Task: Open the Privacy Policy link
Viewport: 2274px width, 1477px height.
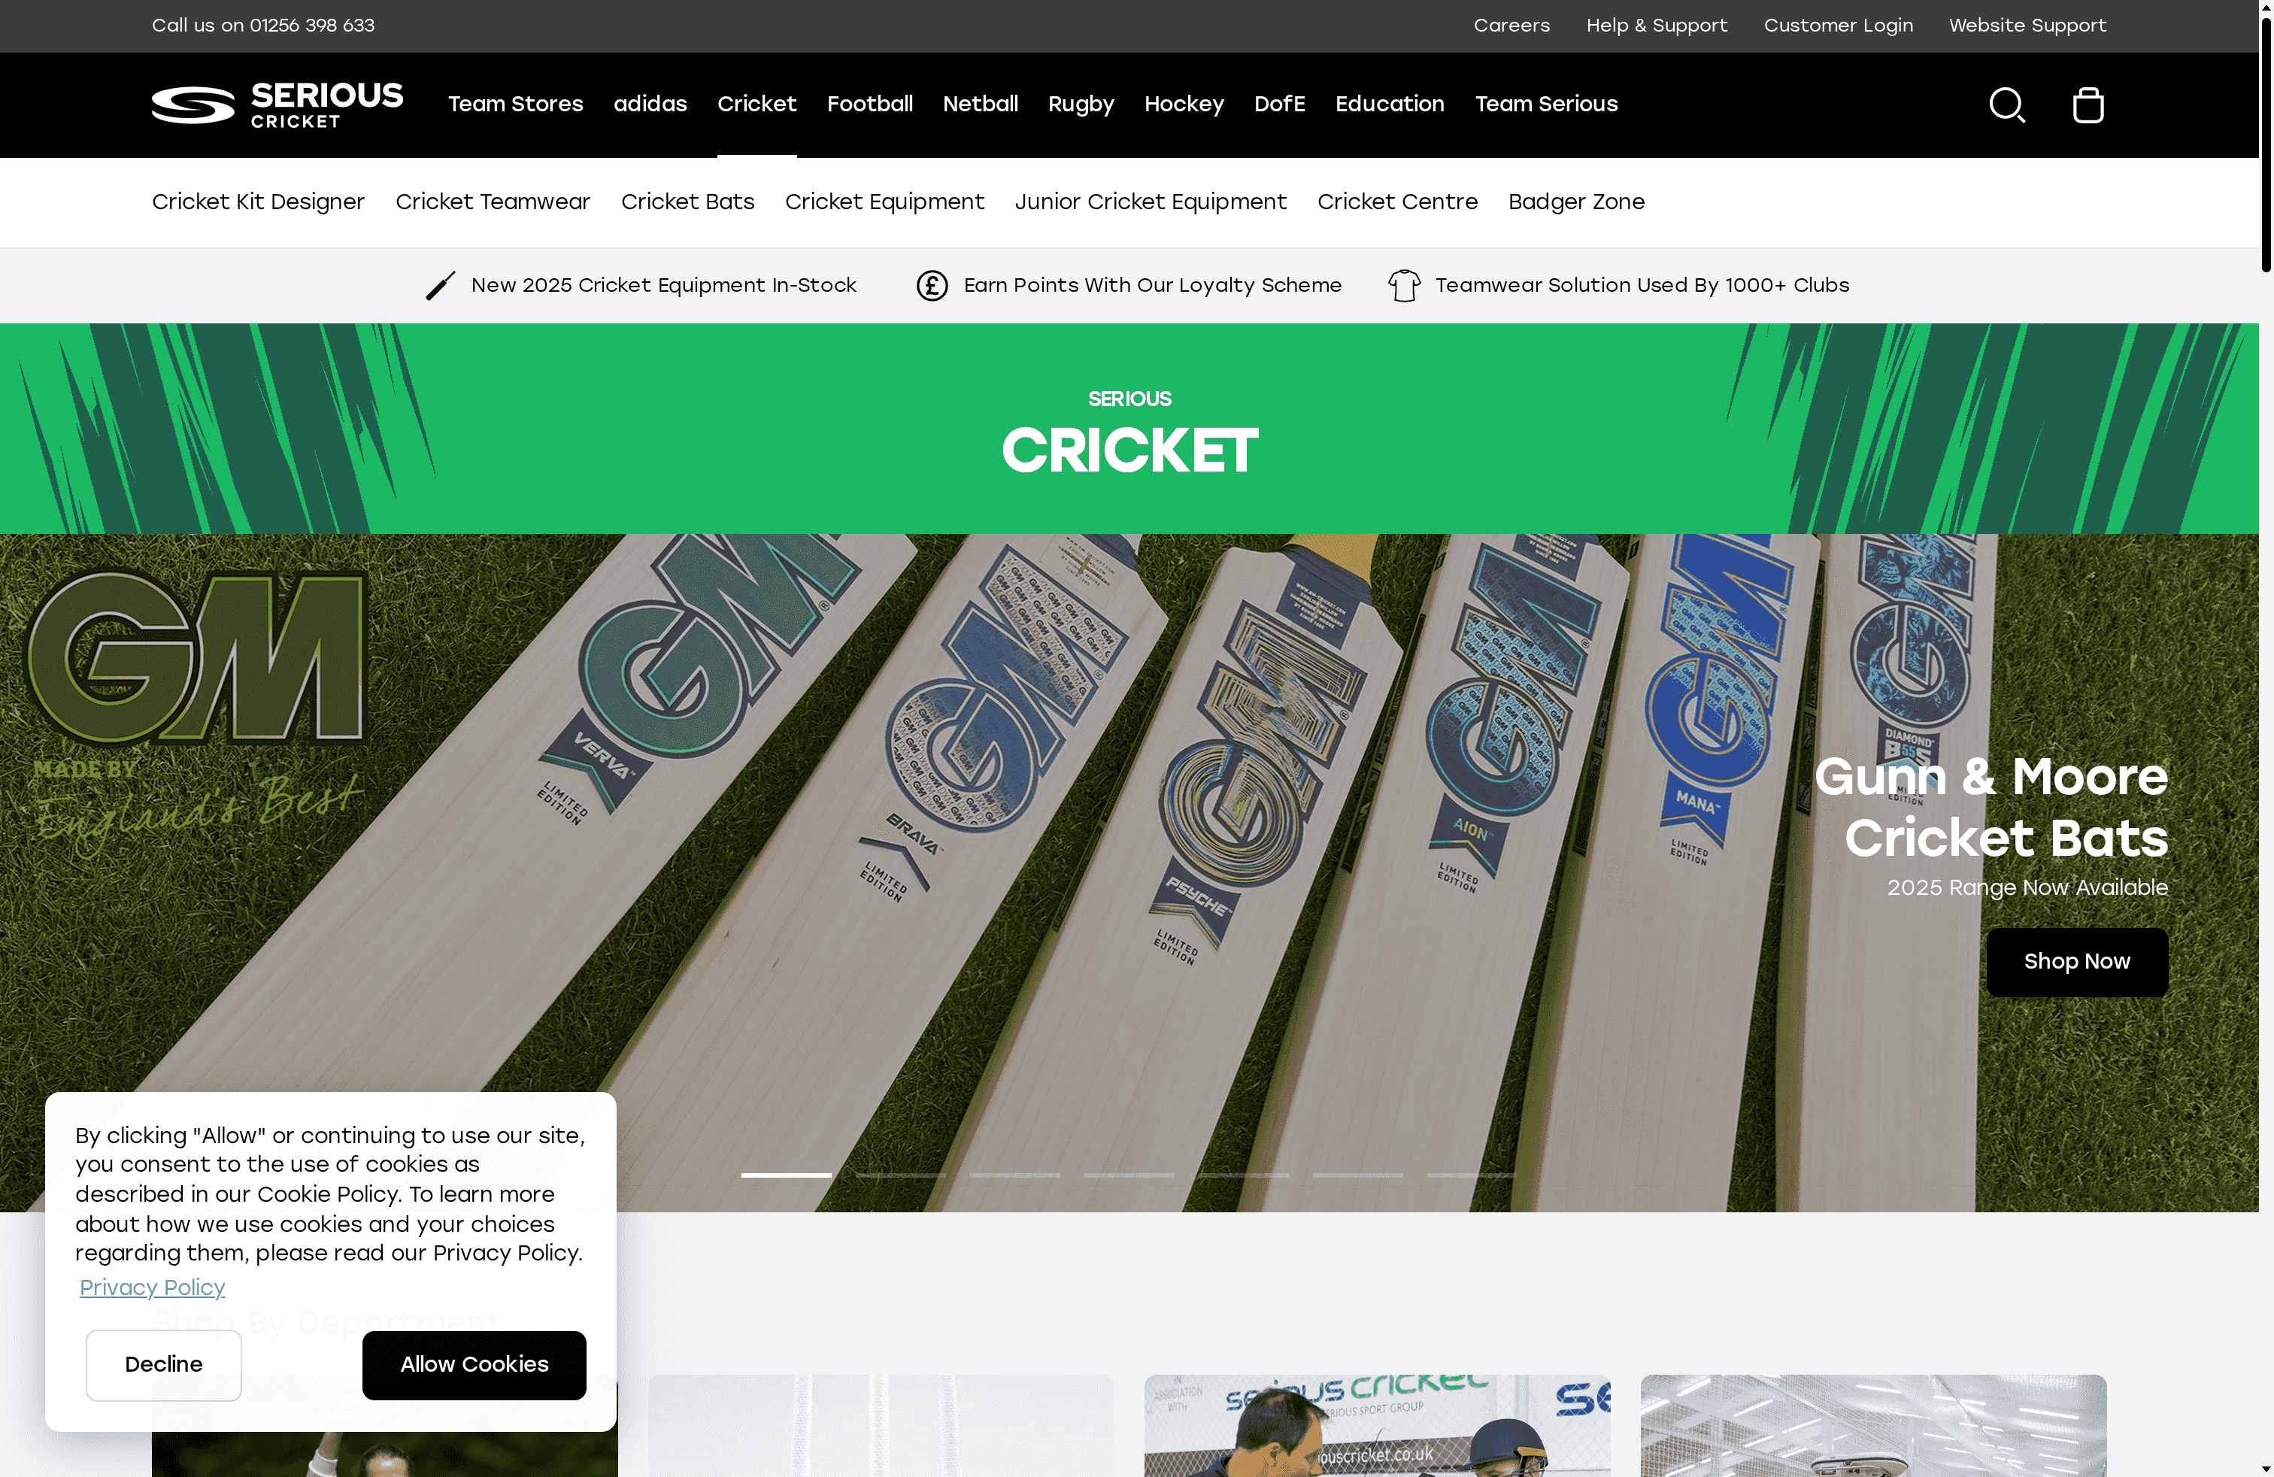Action: [x=152, y=1287]
